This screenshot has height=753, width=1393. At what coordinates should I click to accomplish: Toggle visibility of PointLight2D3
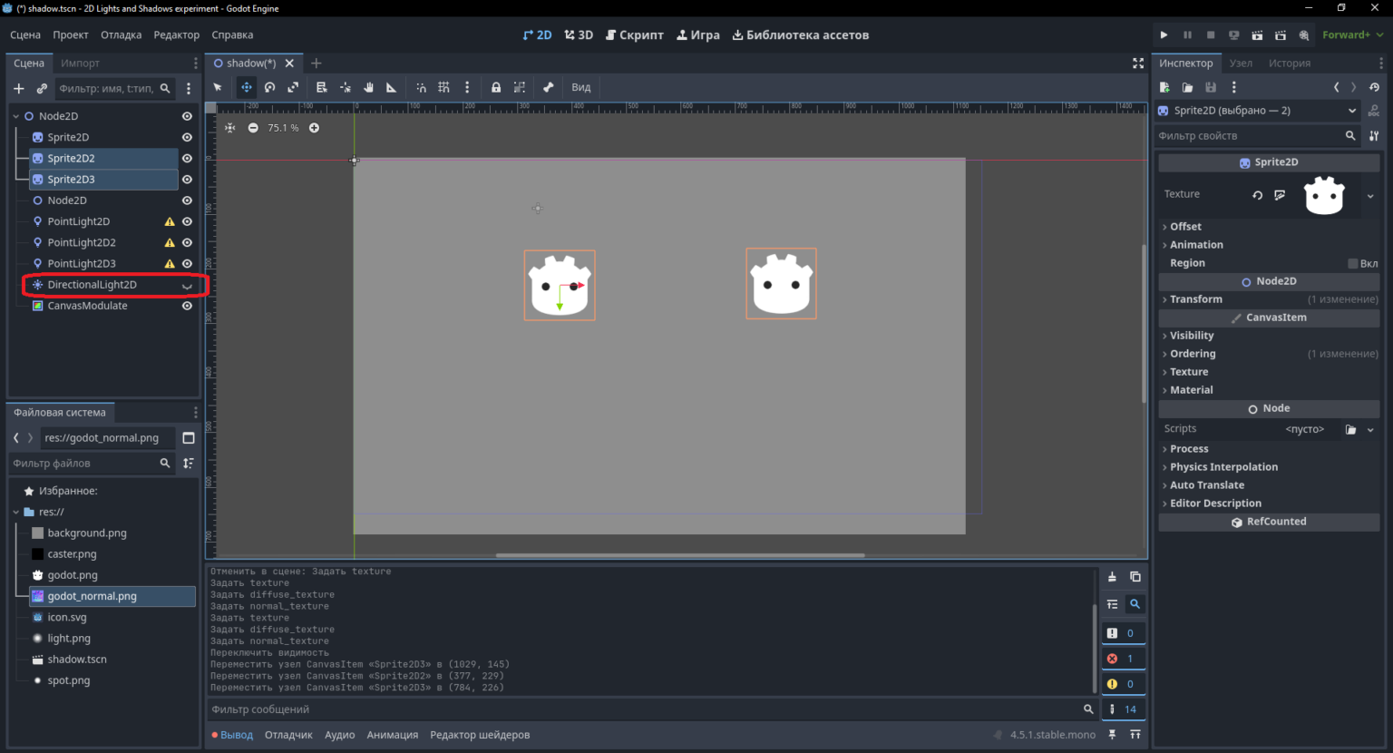[187, 263]
